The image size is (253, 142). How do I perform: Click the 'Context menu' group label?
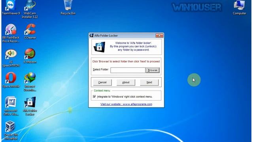pyautogui.click(x=102, y=90)
